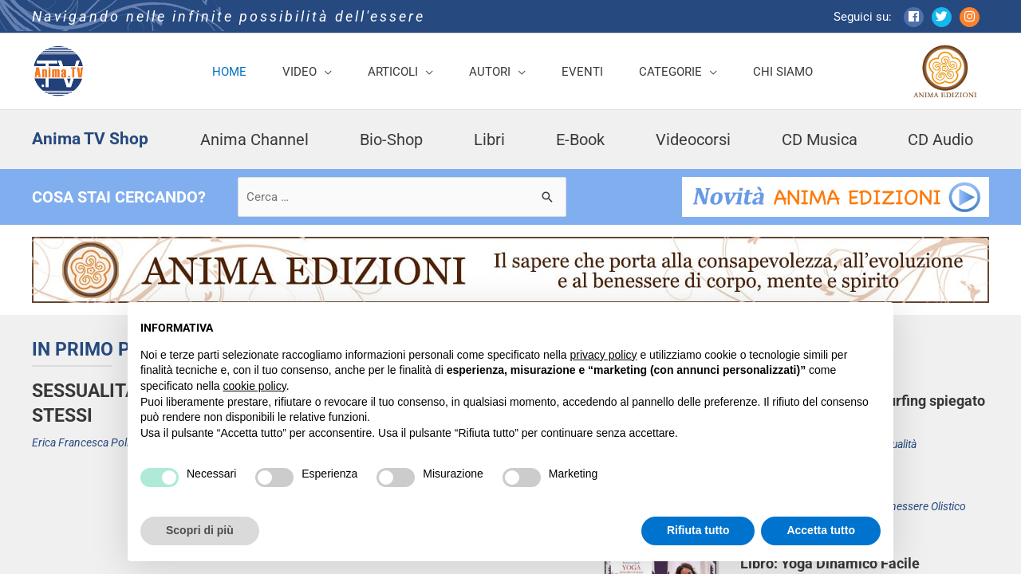Open the CHI SIAMO page

[783, 72]
